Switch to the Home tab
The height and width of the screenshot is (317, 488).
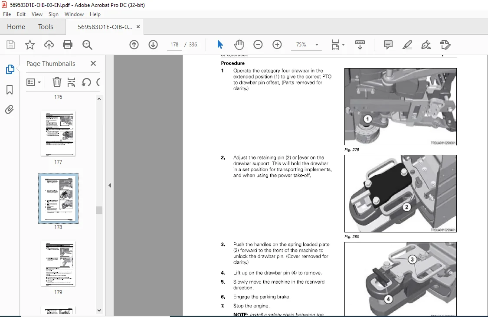coord(16,27)
